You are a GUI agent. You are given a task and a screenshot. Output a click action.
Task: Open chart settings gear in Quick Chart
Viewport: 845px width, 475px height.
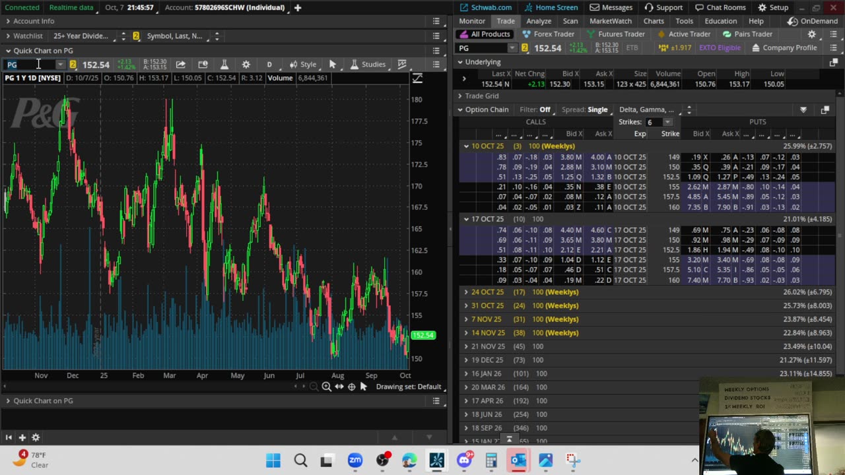point(246,64)
